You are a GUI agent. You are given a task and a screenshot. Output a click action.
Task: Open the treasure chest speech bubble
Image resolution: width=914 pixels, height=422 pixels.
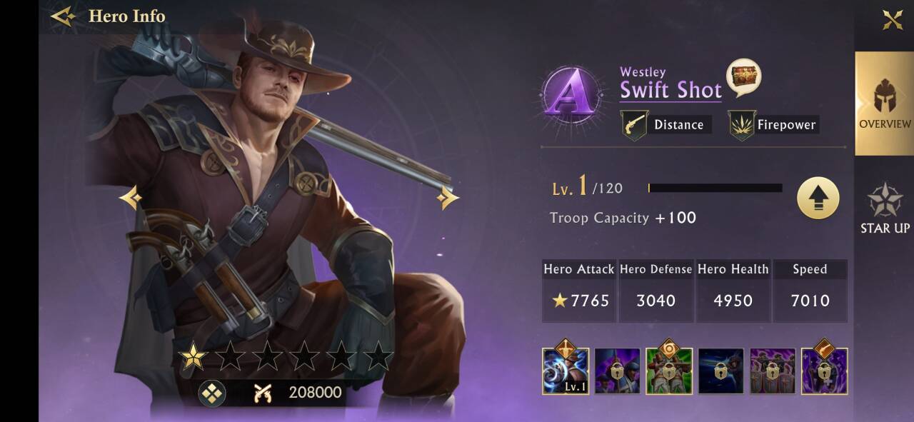pyautogui.click(x=743, y=77)
